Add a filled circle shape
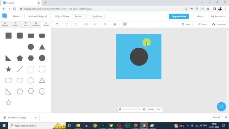The height and width of the screenshot is (129, 229). 31,47
